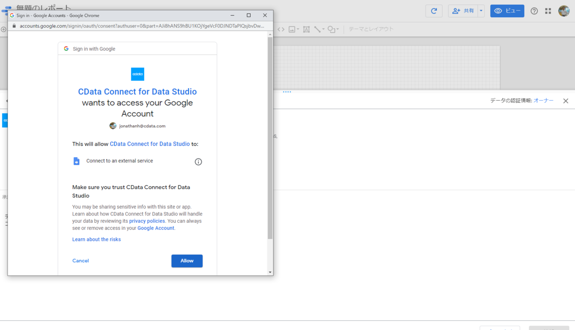Open the Google Account link in consent text

tap(156, 228)
